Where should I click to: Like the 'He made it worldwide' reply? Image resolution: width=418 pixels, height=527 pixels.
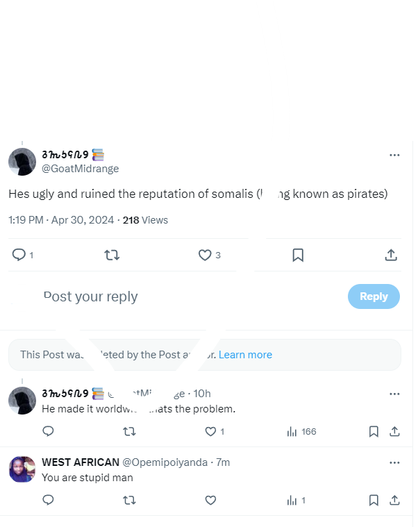[x=210, y=431]
